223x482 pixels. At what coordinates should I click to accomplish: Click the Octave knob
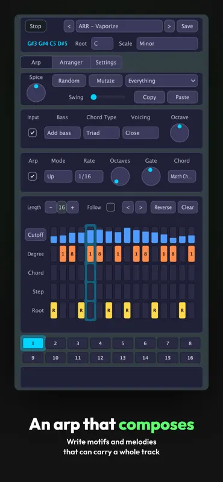(x=180, y=133)
